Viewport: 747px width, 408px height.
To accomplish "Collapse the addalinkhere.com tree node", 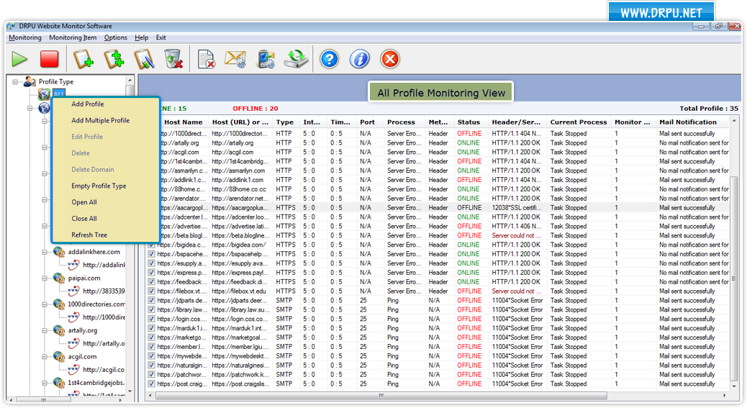I will coord(45,252).
